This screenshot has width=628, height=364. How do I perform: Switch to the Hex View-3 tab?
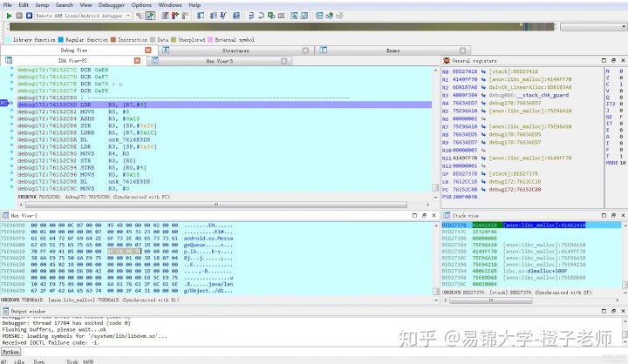(220, 61)
